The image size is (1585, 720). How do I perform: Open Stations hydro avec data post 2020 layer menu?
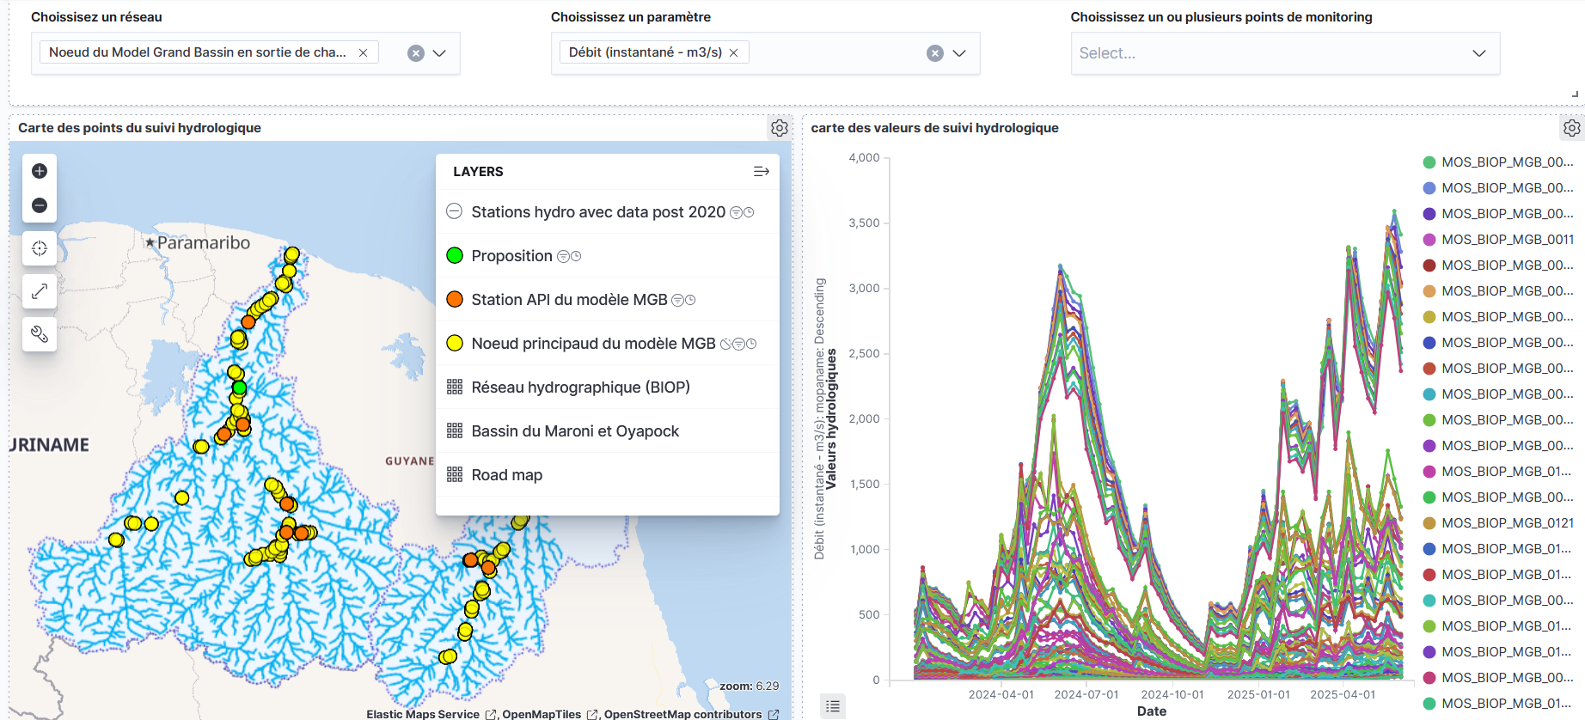(x=598, y=212)
